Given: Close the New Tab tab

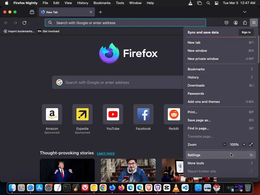Looking at the screenshot, I should (91, 12).
